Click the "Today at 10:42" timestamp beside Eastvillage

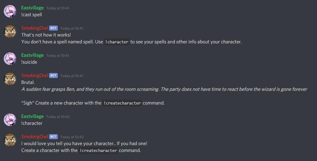[x=58, y=117]
